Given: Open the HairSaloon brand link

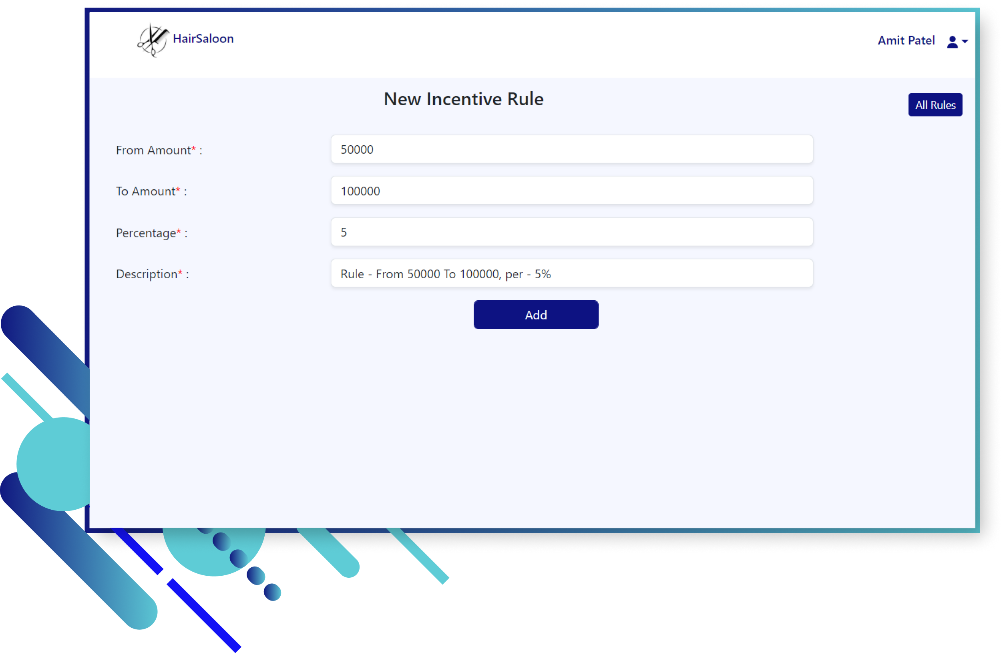Looking at the screenshot, I should pyautogui.click(x=203, y=39).
